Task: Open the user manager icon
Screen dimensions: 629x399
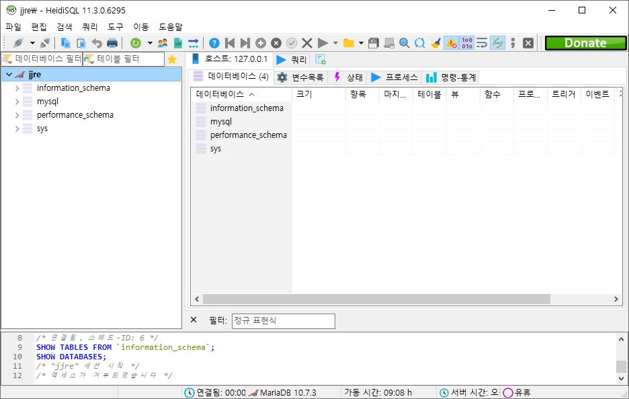Action: click(x=163, y=43)
